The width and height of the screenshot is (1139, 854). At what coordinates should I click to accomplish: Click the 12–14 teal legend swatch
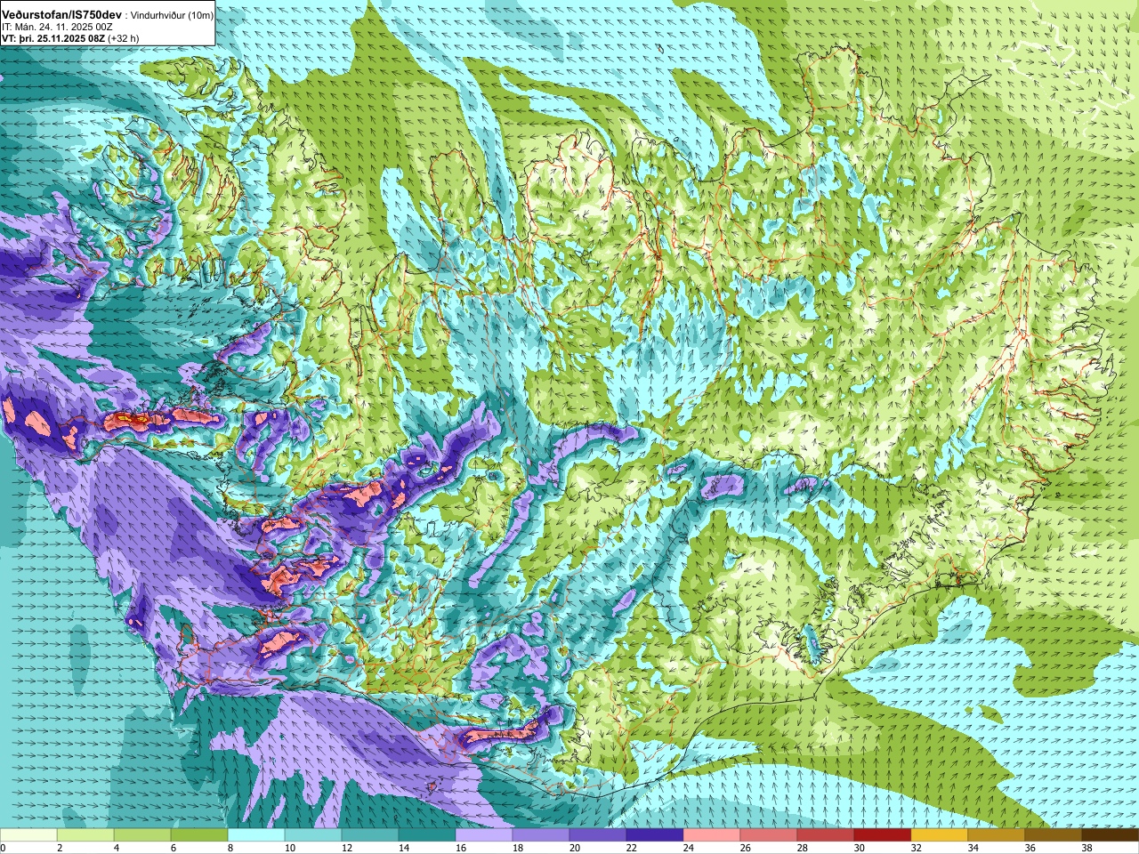coord(370,836)
